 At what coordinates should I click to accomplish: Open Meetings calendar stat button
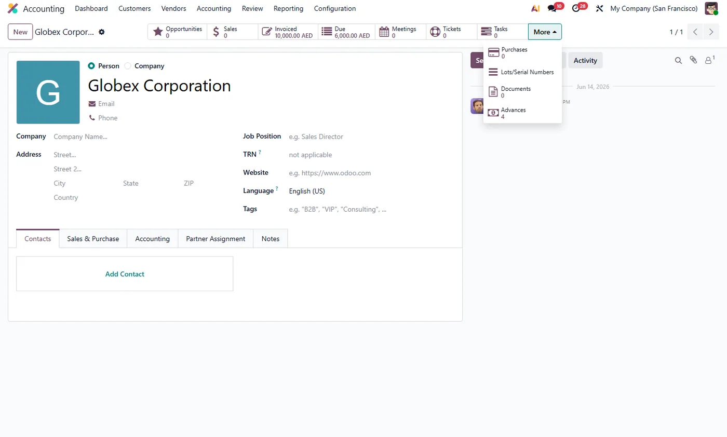tap(400, 32)
